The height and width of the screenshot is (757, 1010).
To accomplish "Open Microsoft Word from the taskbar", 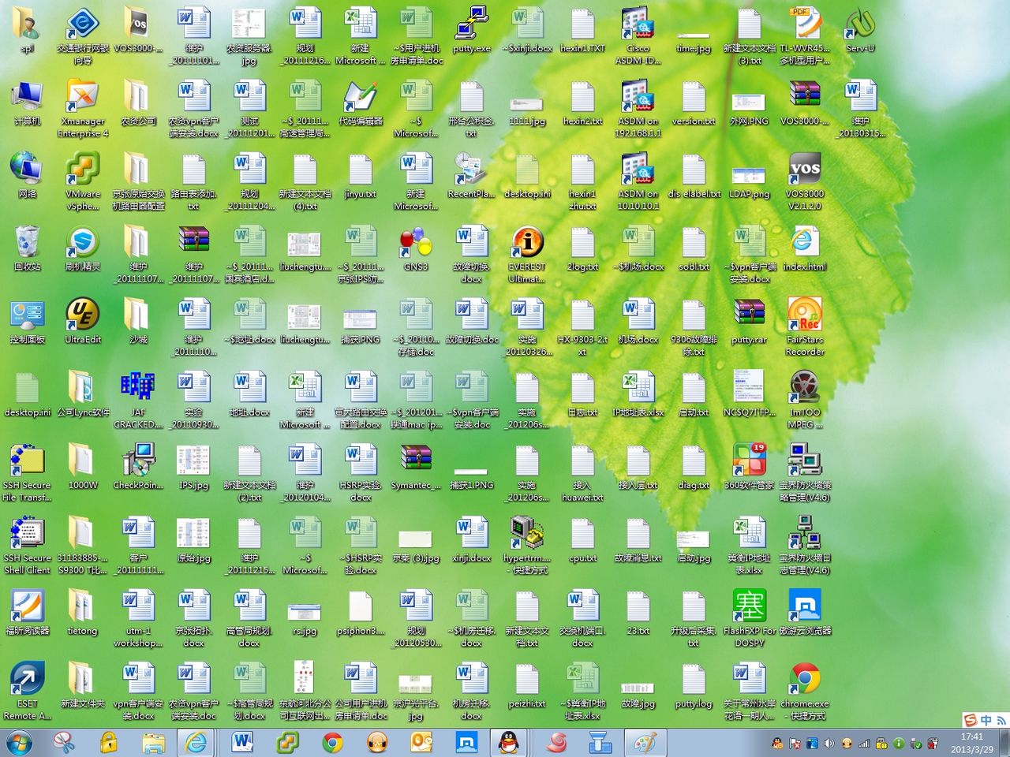I will click(242, 743).
